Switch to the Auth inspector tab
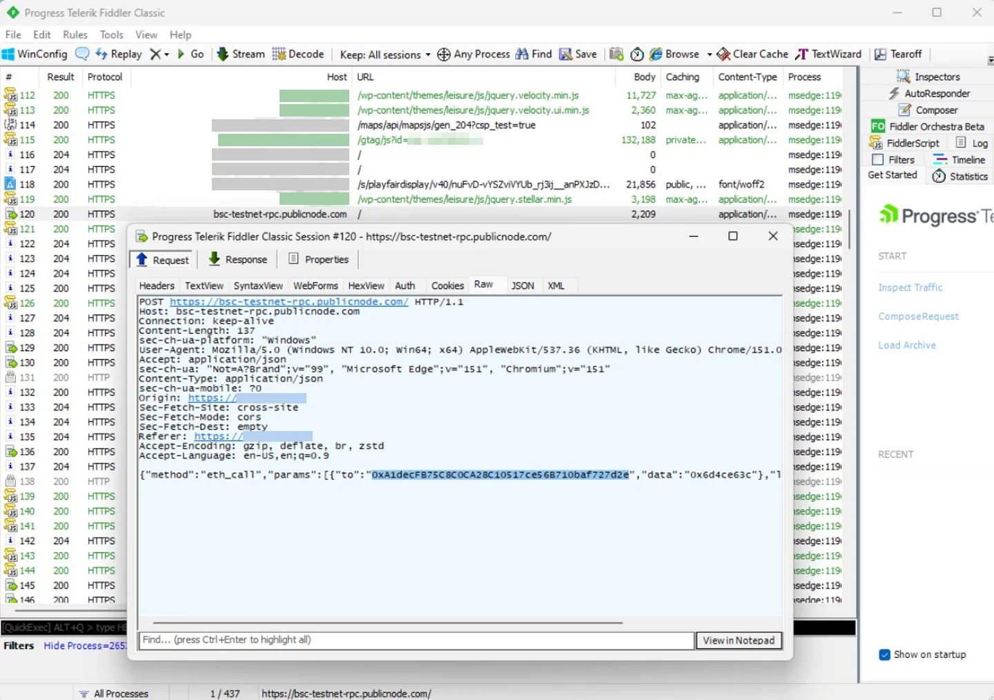994x700 pixels. pyautogui.click(x=405, y=286)
